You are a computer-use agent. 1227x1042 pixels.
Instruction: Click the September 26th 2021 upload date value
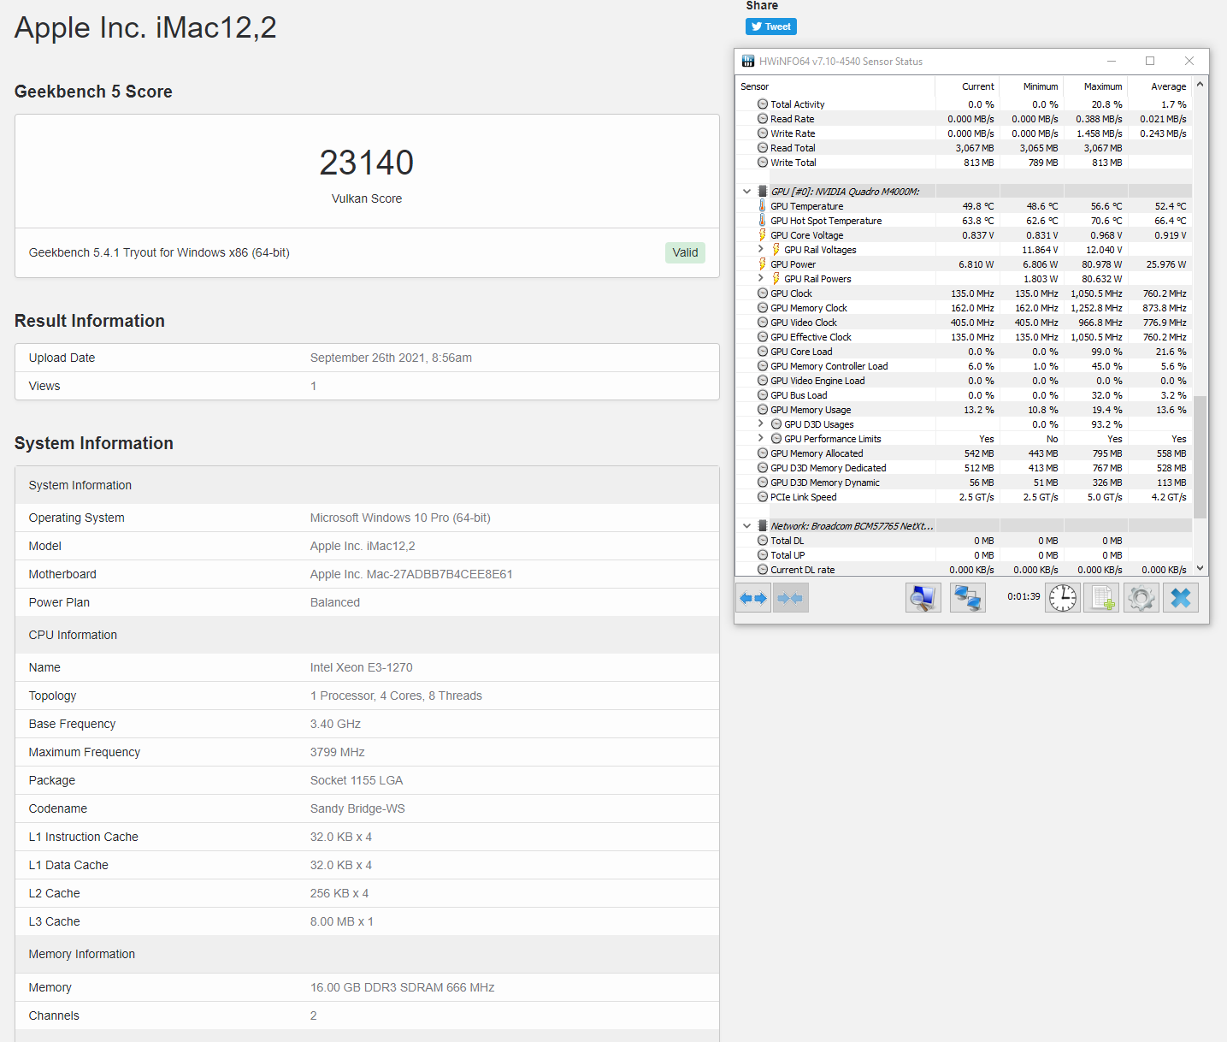(x=391, y=358)
